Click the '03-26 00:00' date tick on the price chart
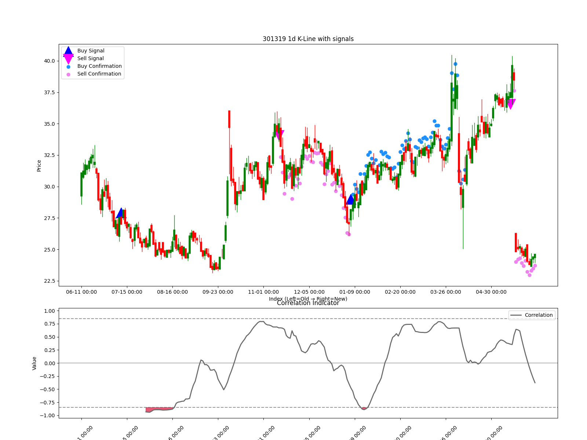The image size is (587, 440). pyautogui.click(x=446, y=292)
